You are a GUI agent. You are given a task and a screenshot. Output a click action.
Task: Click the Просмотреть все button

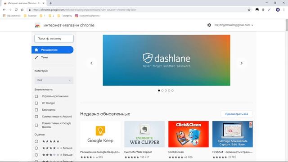click(x=237, y=114)
